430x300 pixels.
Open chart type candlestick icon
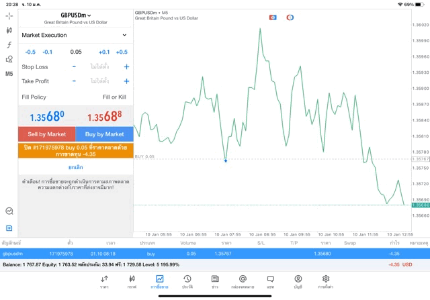click(9, 30)
